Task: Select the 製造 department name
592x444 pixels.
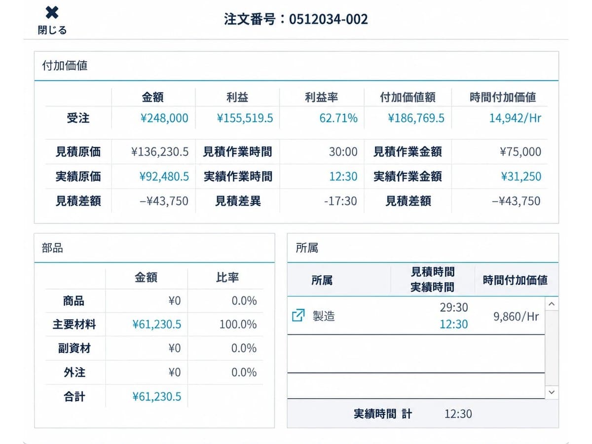Action: [324, 316]
